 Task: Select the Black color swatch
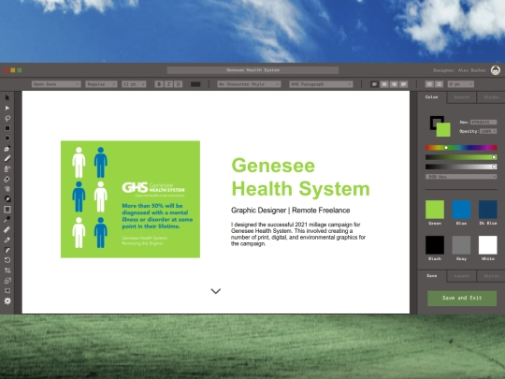pyautogui.click(x=435, y=245)
